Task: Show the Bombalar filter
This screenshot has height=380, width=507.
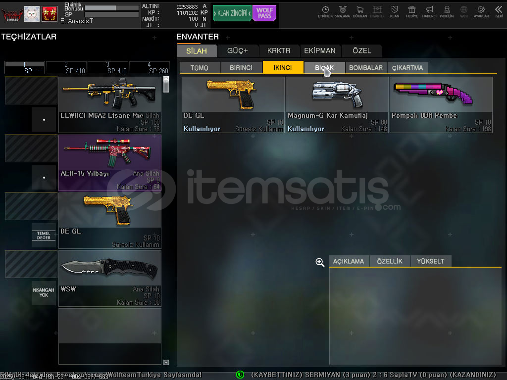Action: point(366,67)
